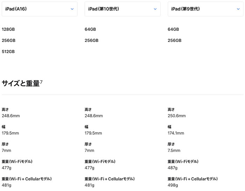This screenshot has width=245, height=191.
Task: Click 64GB under iPad (第10世代)
Action: (90, 29)
